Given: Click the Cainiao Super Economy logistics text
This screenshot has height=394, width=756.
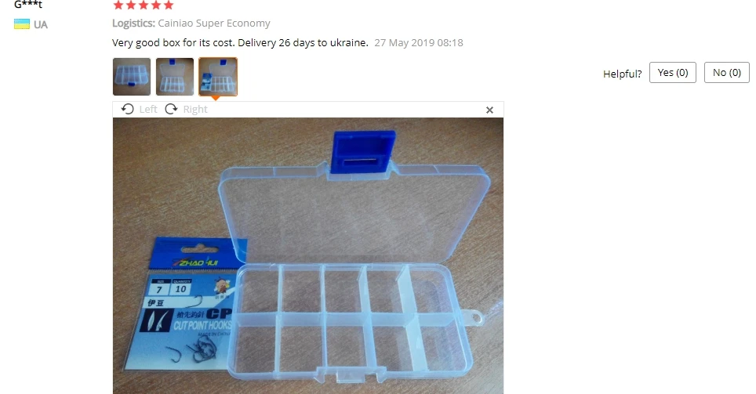Looking at the screenshot, I should pos(214,23).
